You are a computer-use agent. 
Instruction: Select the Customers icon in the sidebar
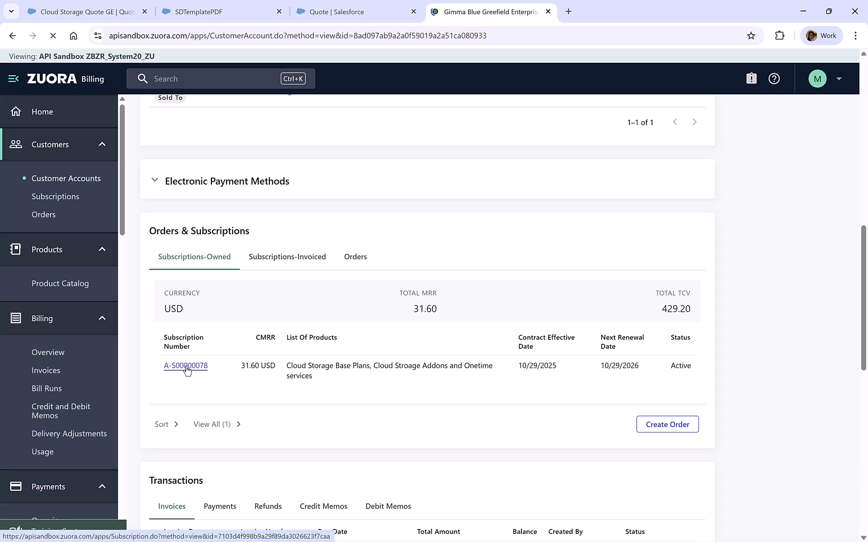[16, 144]
